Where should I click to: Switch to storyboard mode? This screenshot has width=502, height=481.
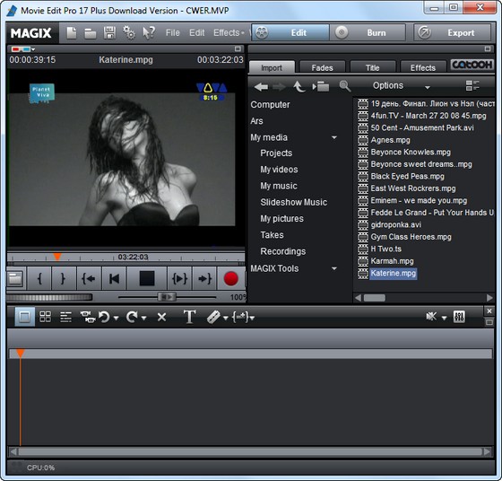pos(25,317)
